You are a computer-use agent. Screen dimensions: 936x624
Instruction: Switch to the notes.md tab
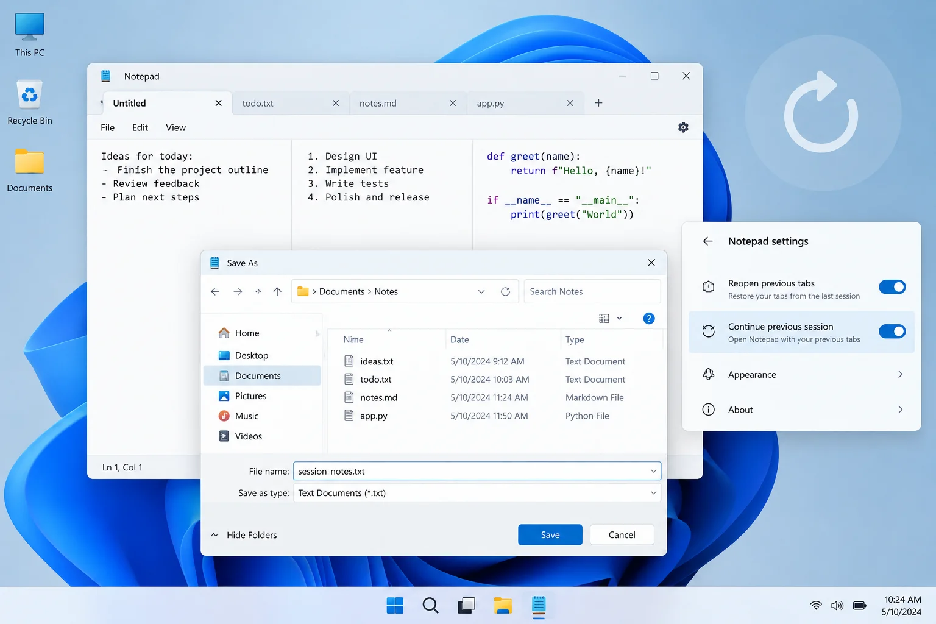coord(408,103)
